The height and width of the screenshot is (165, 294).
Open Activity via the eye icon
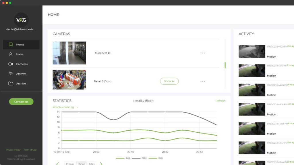[11, 74]
